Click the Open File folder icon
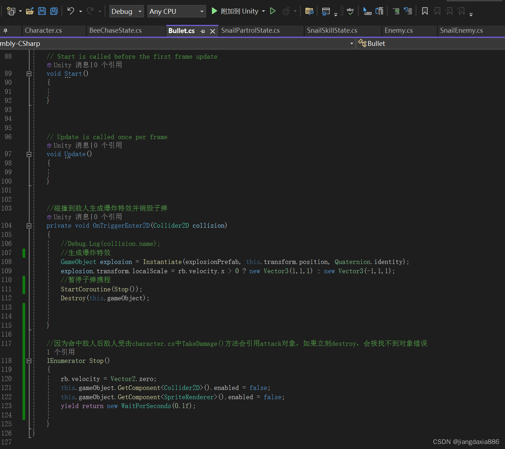 (x=30, y=11)
